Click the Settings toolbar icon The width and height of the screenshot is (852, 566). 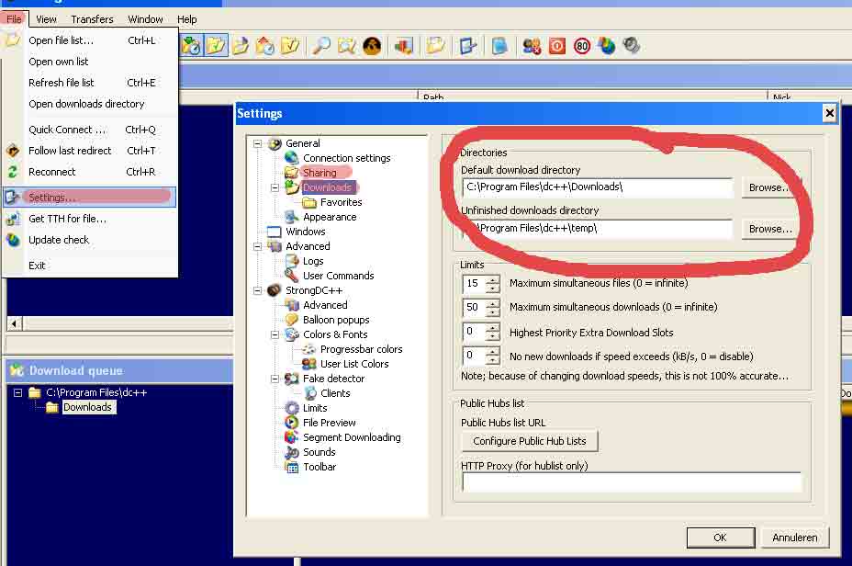pyautogui.click(x=466, y=46)
